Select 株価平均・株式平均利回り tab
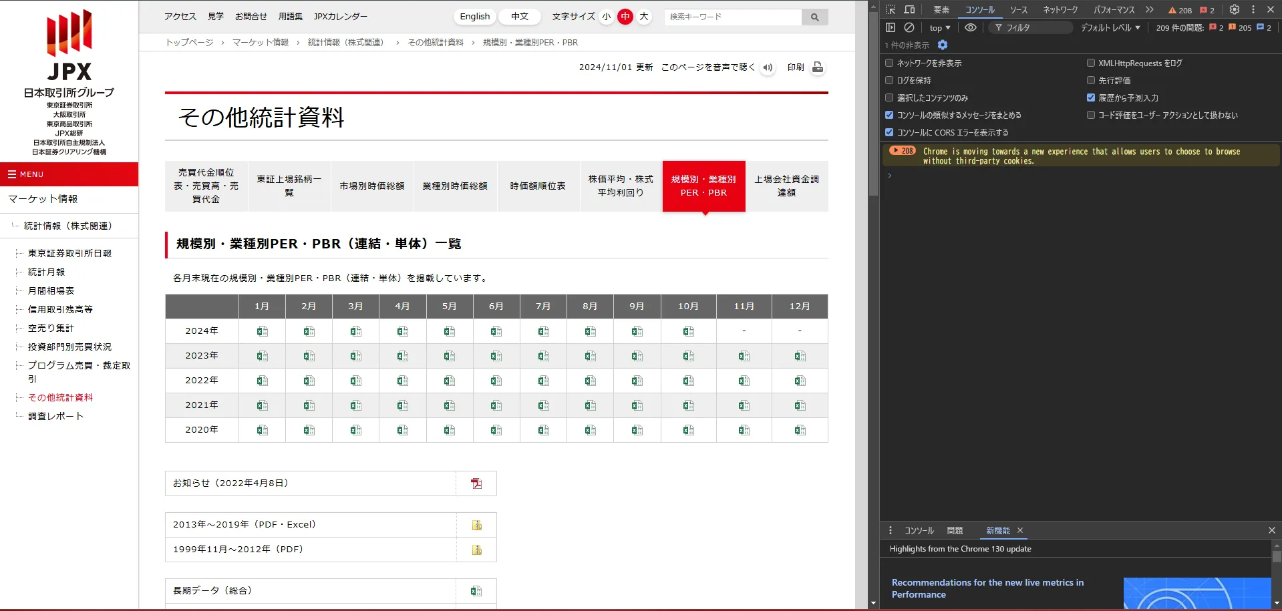The height and width of the screenshot is (611, 1282). coord(621,186)
